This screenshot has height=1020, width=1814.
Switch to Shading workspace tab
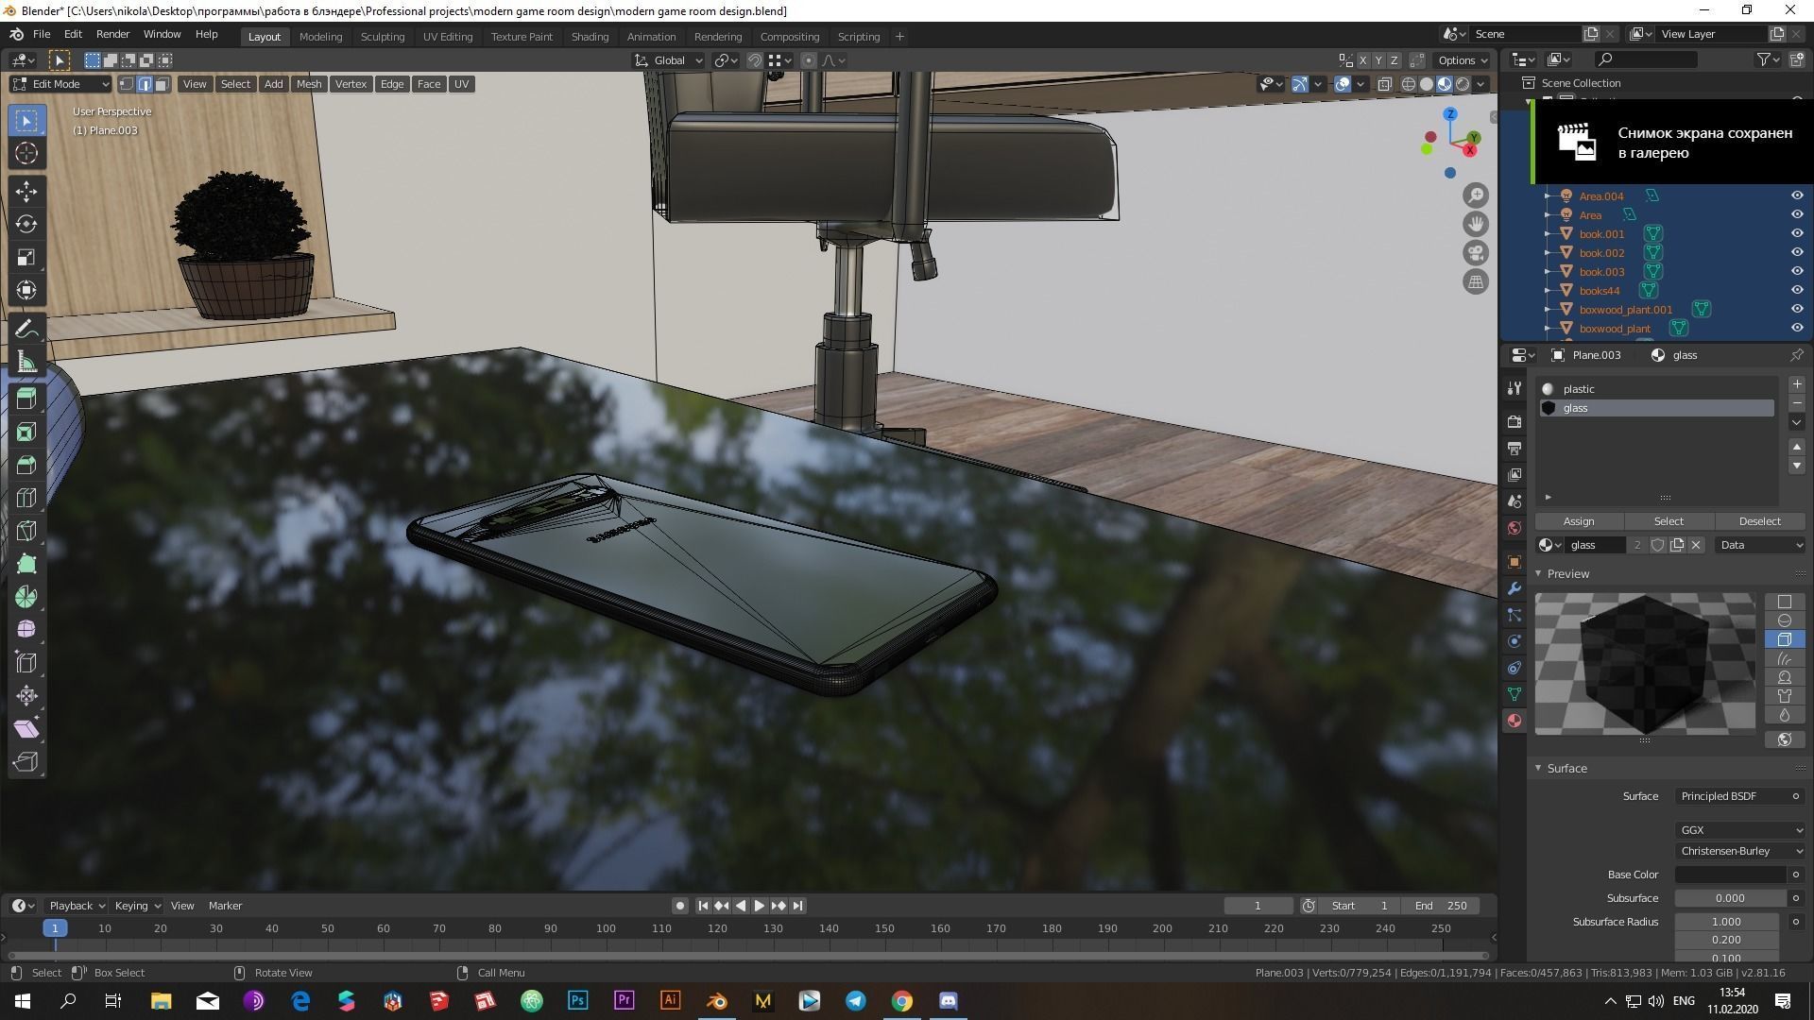click(x=590, y=37)
